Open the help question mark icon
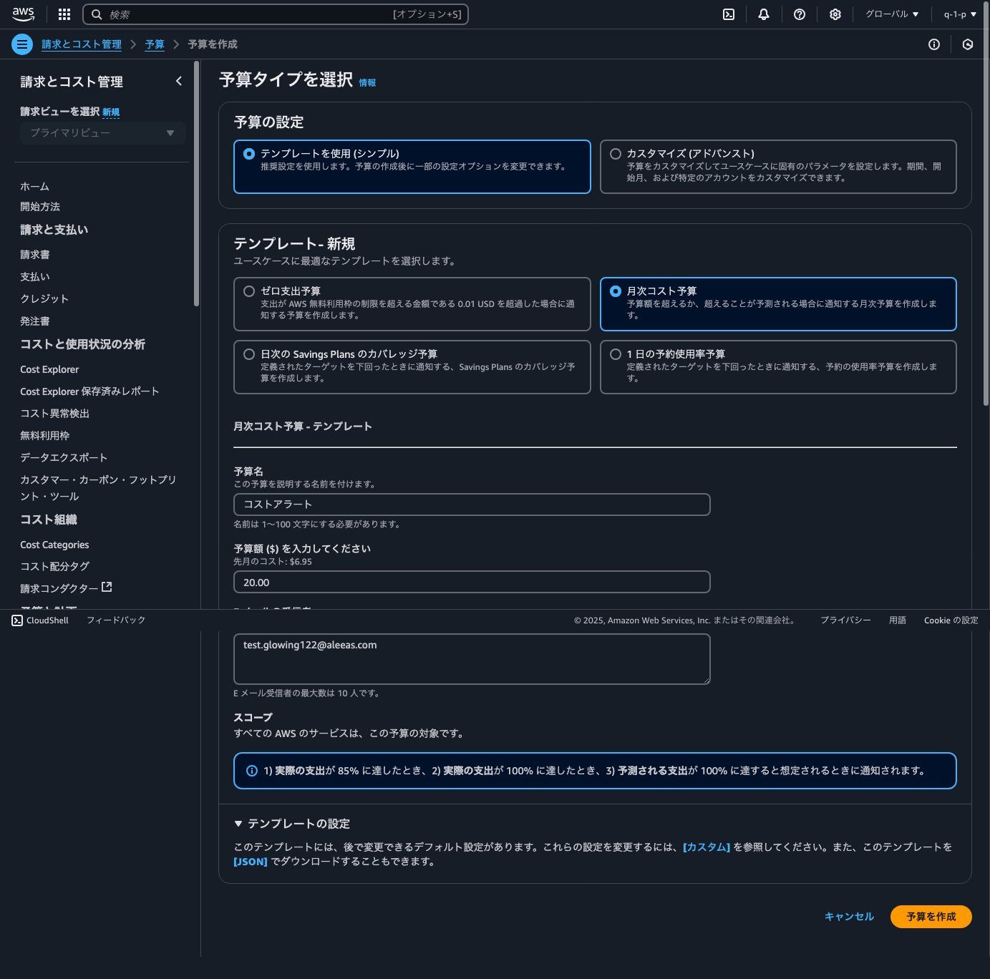The height and width of the screenshot is (979, 990). point(800,14)
